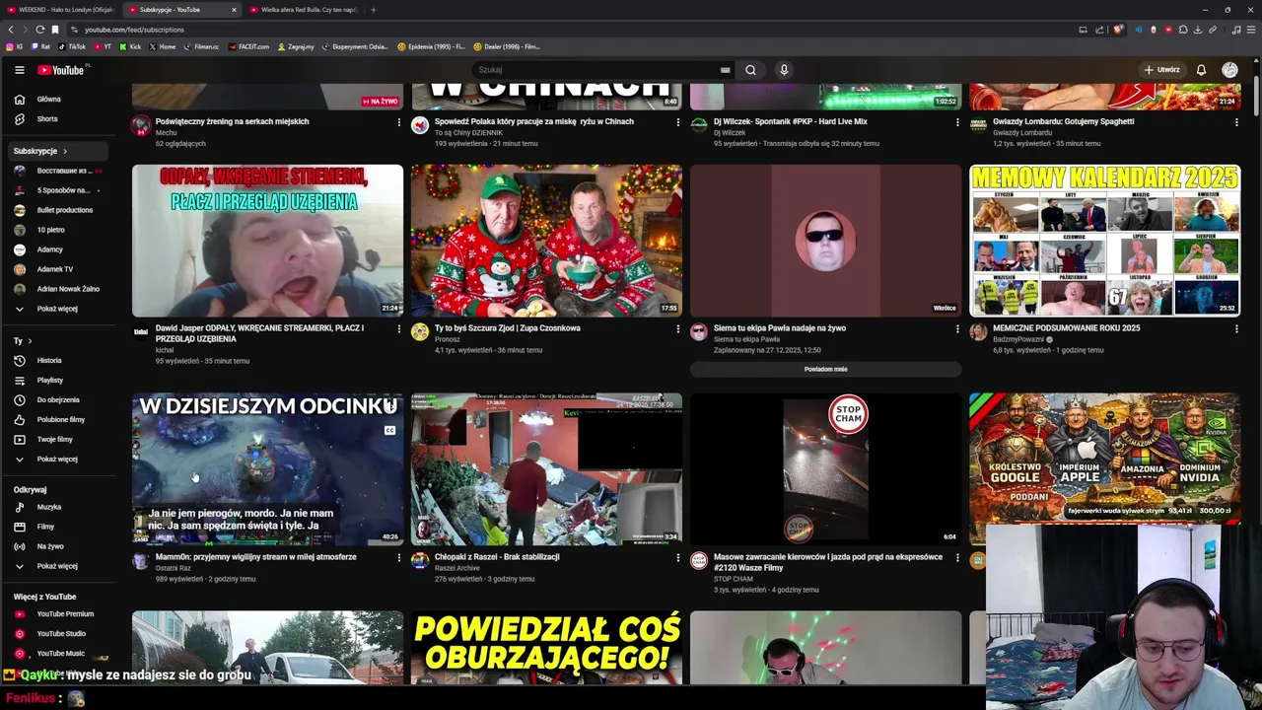The height and width of the screenshot is (710, 1262).
Task: Open the Szczura Zjod Zupa Czosnkowa thumbnail
Action: [x=546, y=241]
